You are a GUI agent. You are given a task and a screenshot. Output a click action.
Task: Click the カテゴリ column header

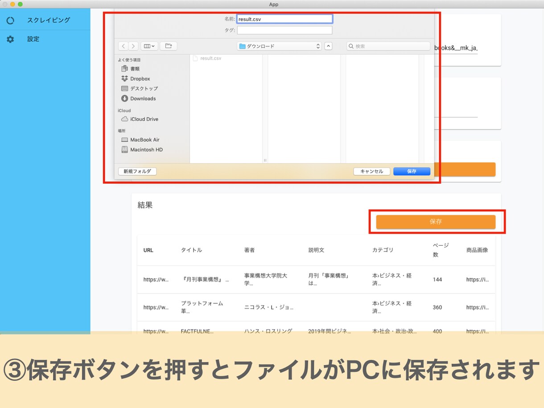point(383,250)
